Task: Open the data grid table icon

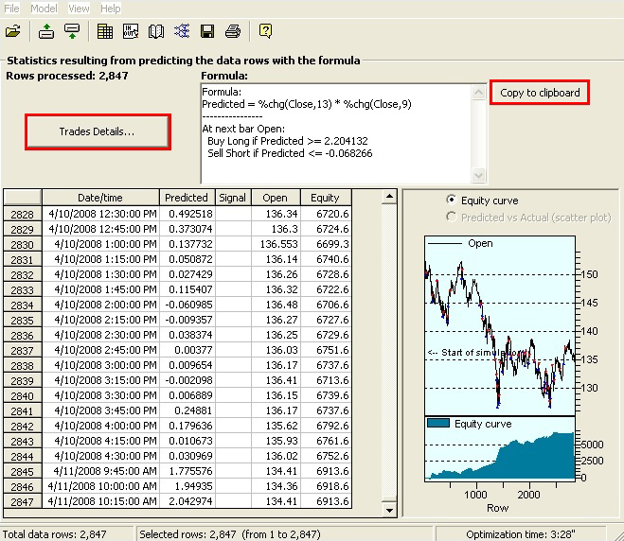Action: tap(105, 31)
